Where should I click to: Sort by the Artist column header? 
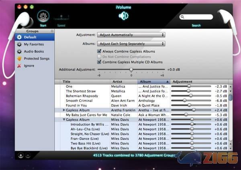click(x=123, y=82)
